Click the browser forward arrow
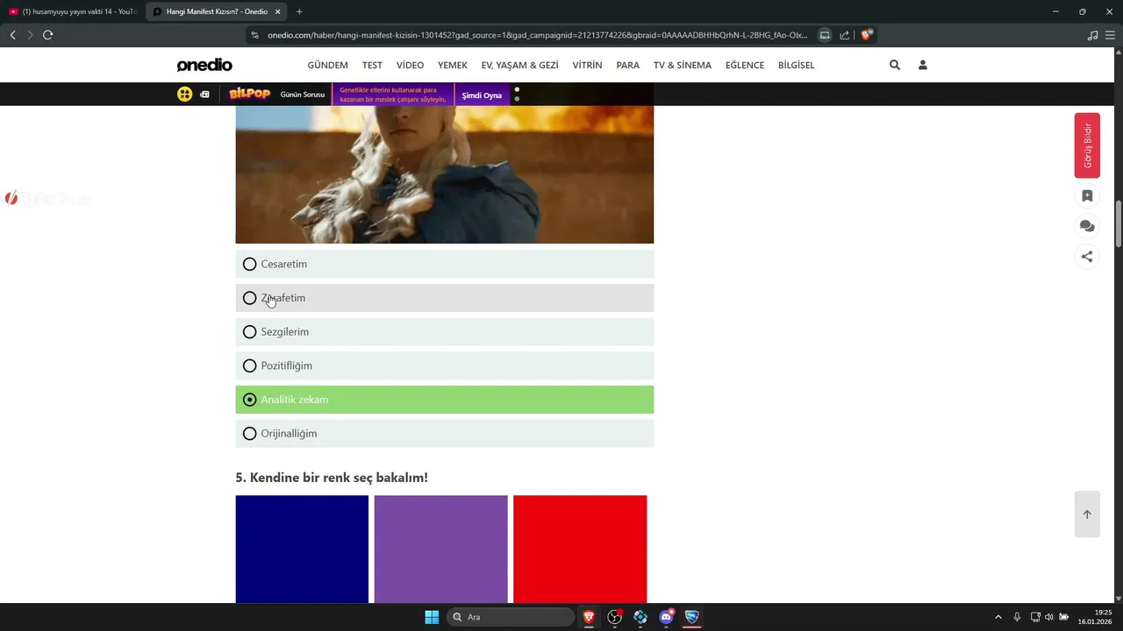This screenshot has width=1123, height=631. (30, 35)
